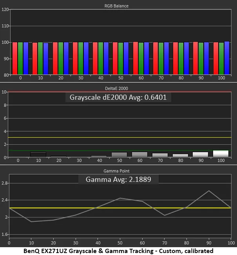Click the DeltaE bar at 90
This screenshot has width=237, height=255.
point(201,154)
